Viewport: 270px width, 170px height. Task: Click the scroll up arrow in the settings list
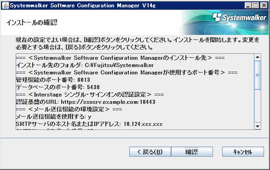[x=258, y=57]
